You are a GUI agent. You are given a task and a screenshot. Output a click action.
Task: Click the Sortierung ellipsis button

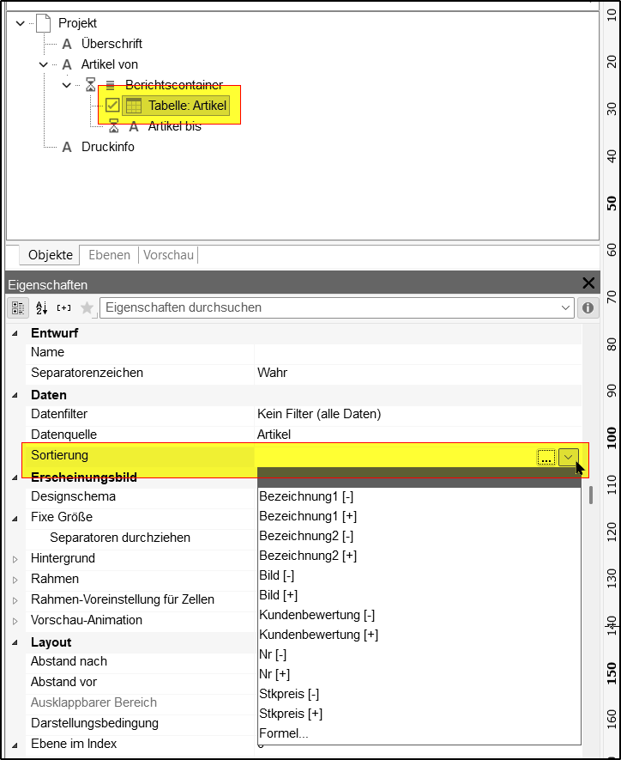pyautogui.click(x=546, y=458)
